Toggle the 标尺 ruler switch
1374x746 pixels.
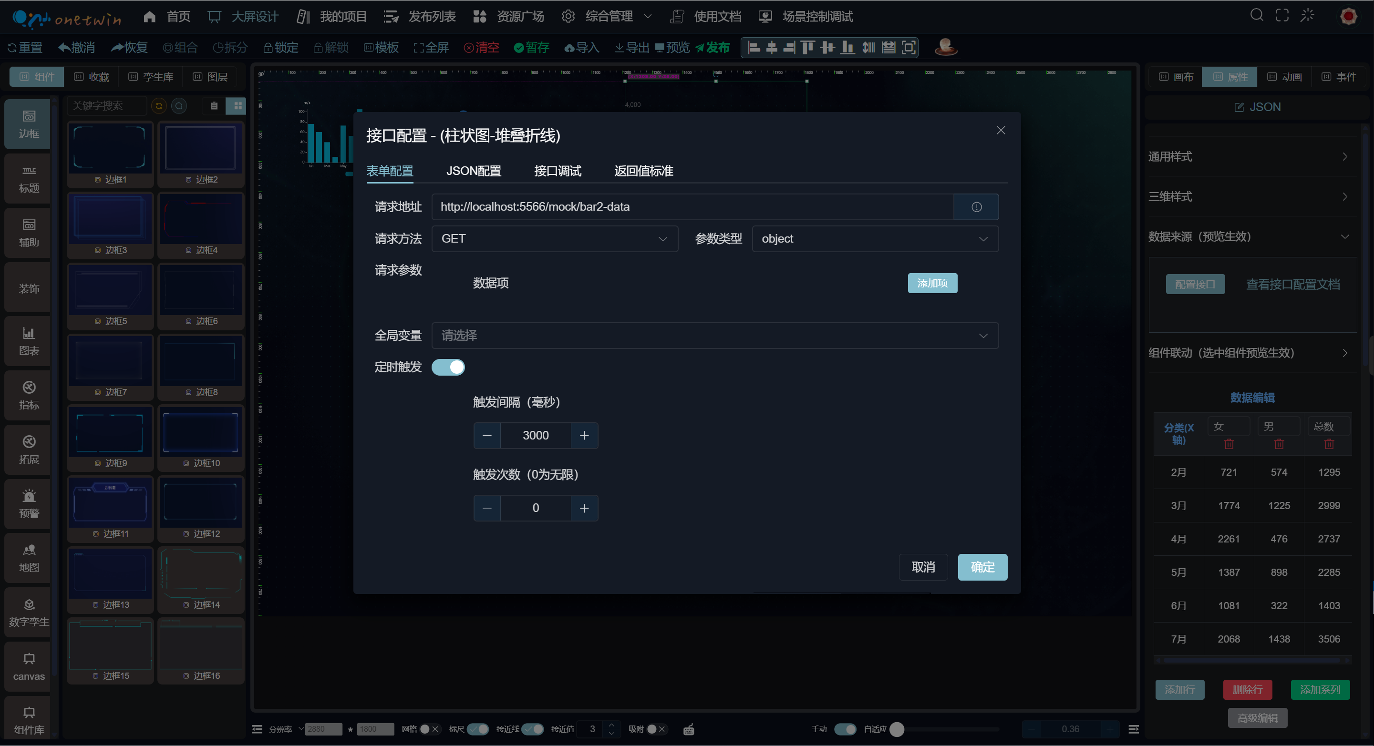tap(477, 729)
